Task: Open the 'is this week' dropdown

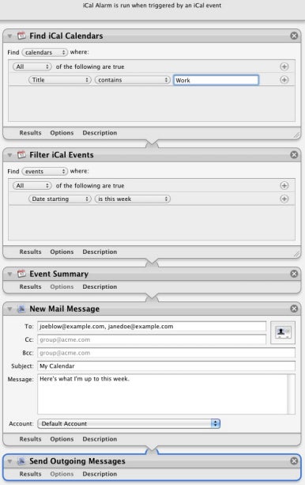Action: (x=133, y=199)
